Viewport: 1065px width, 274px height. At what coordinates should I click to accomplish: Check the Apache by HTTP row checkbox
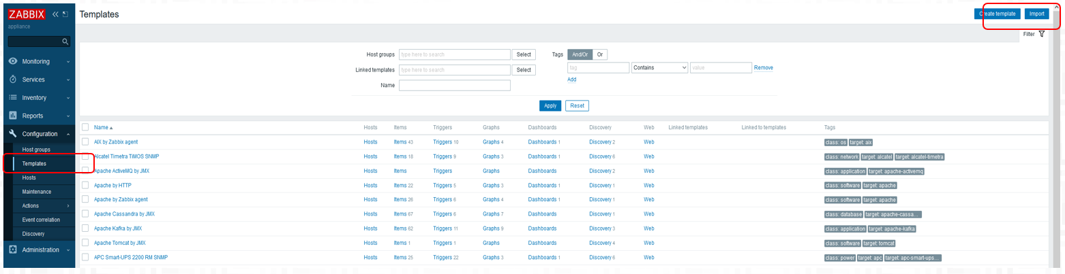[85, 185]
